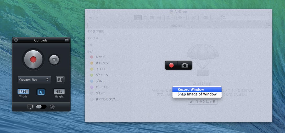This screenshot has width=285, height=133.
Task: Click the タグ sidebar heading
Action: 90,51
